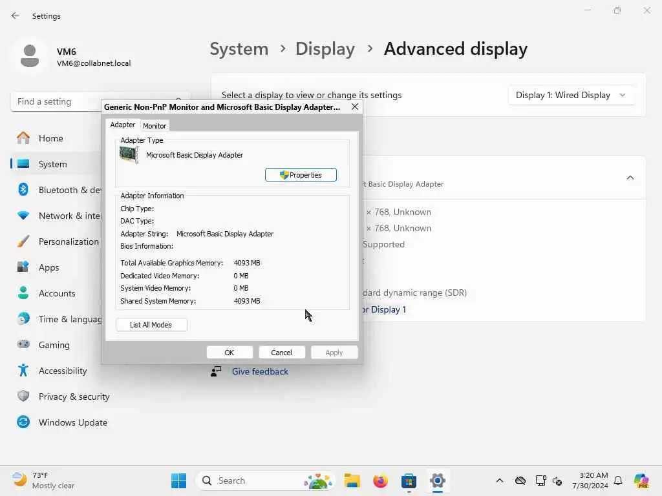Launch Firefox from the taskbar
Viewport: 662px width, 496px height.
(380, 480)
